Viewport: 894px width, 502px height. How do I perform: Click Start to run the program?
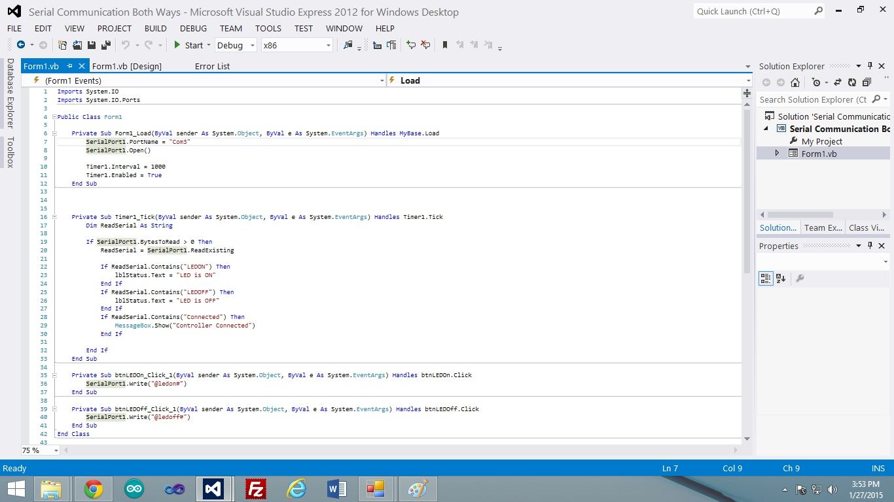(192, 45)
